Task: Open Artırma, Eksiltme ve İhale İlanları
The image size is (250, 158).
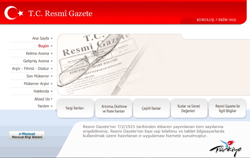Action: pos(114,108)
